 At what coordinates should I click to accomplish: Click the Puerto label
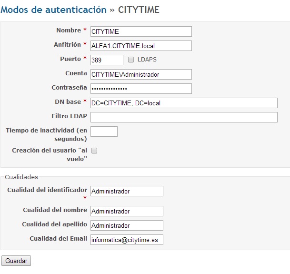point(70,59)
